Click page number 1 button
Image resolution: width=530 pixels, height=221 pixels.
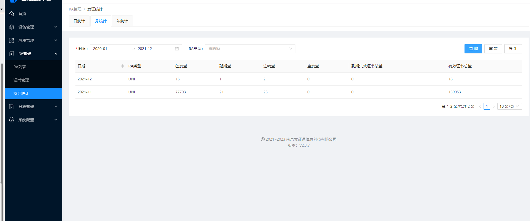click(487, 106)
